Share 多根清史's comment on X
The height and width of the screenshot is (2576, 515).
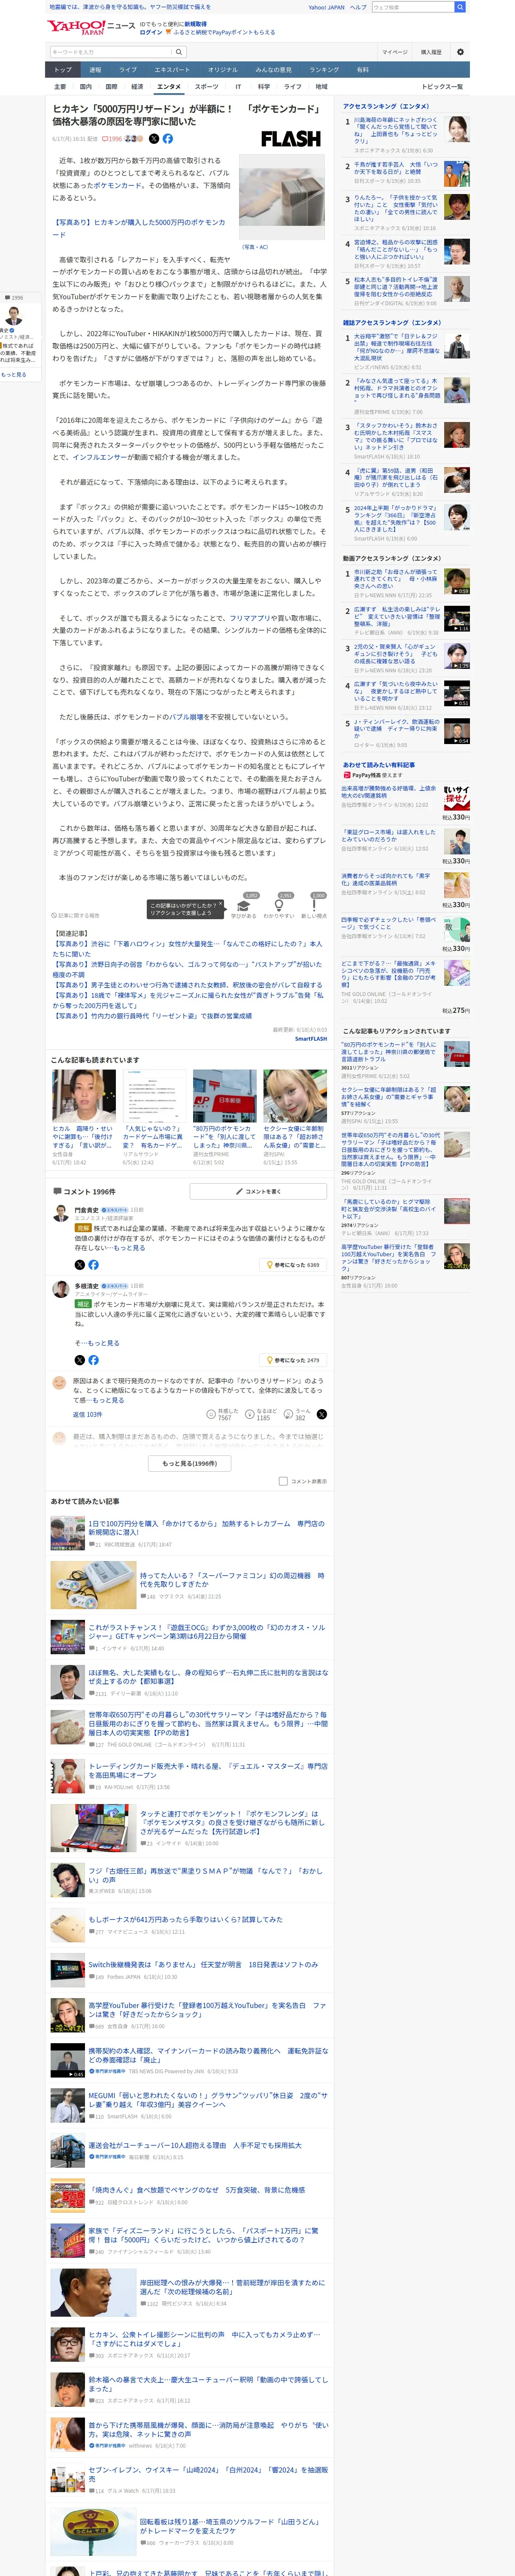80,1360
